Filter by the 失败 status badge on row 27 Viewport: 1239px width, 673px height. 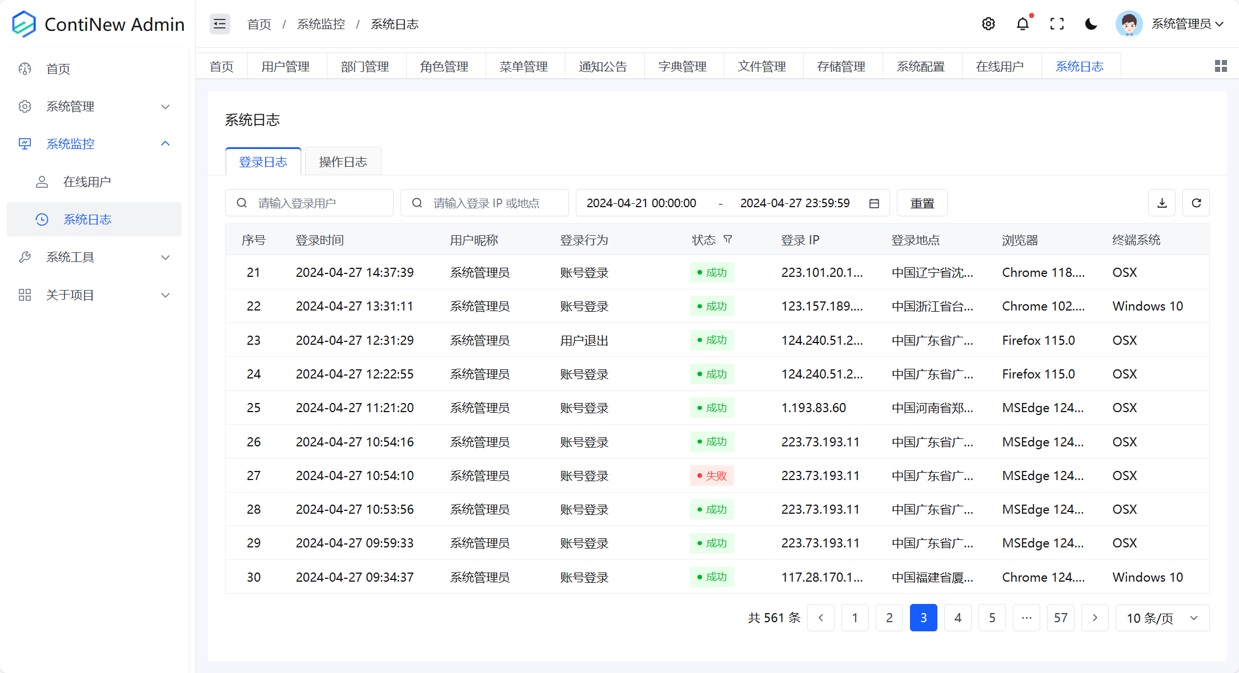(x=712, y=475)
